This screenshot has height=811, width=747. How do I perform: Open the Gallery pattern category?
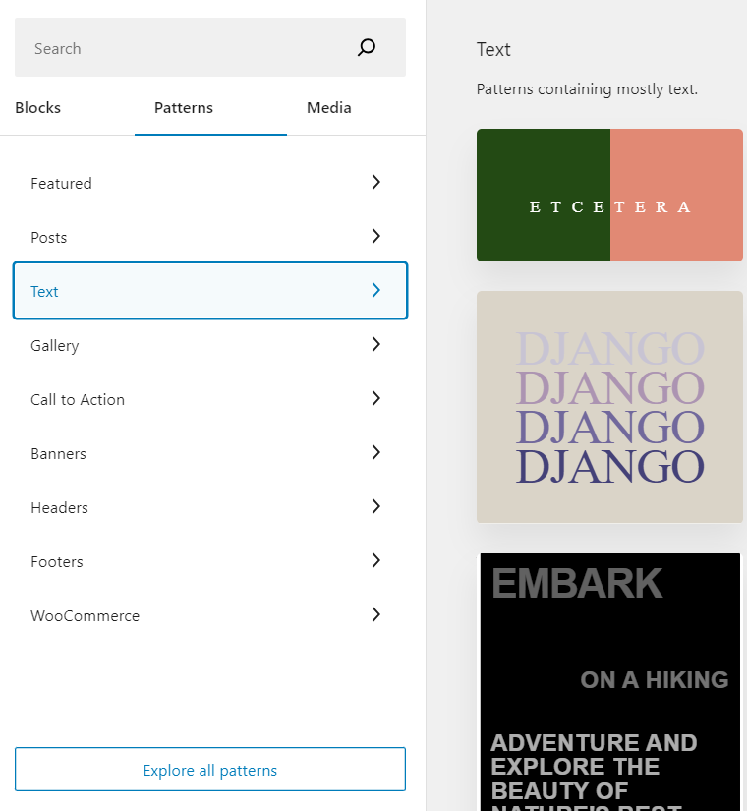pos(210,345)
